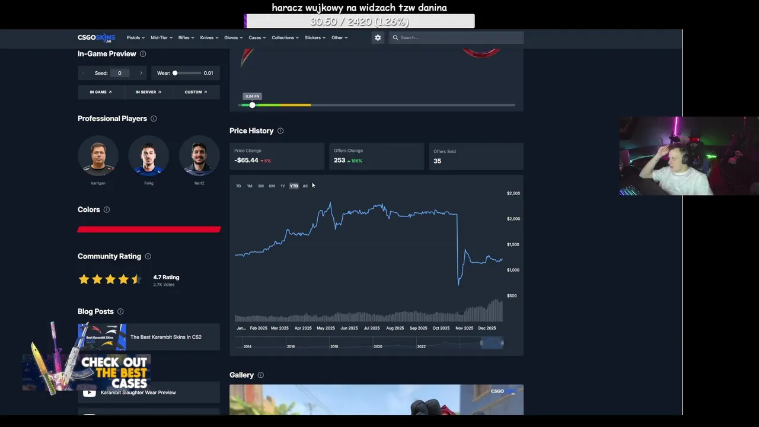Click the Seed value input field
The image size is (759, 427).
[x=119, y=73]
